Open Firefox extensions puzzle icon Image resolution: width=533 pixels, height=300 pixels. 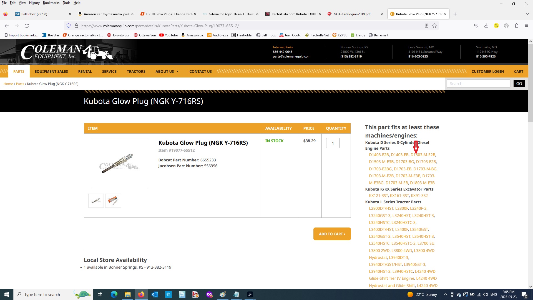pyautogui.click(x=516, y=26)
